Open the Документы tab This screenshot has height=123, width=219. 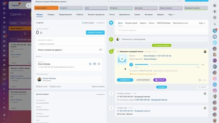(125, 14)
